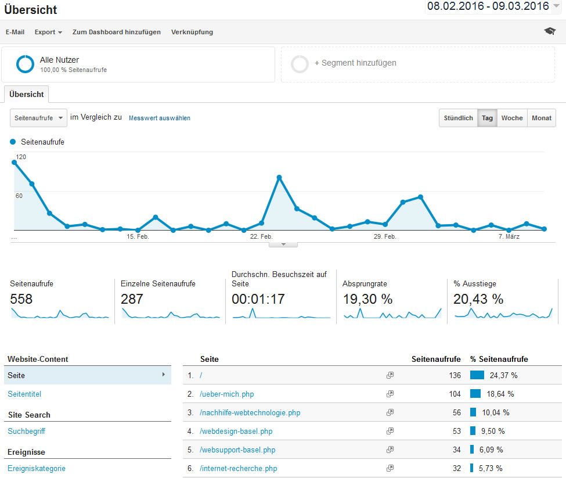Switch chart granularity to Monat
This screenshot has height=478, width=566.
coord(541,118)
